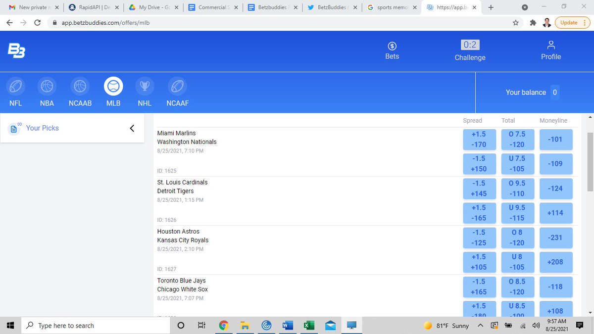Screen dimensions: 594x334
Task: Click the browser forward arrow
Action: click(24, 23)
